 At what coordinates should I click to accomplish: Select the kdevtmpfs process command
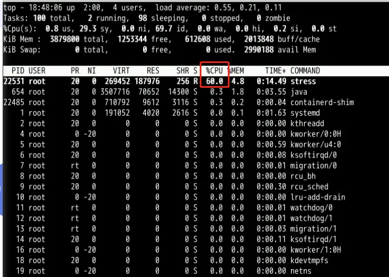click(309, 261)
